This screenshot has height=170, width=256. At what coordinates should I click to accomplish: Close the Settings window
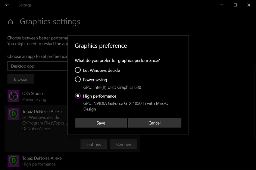tap(249, 5)
